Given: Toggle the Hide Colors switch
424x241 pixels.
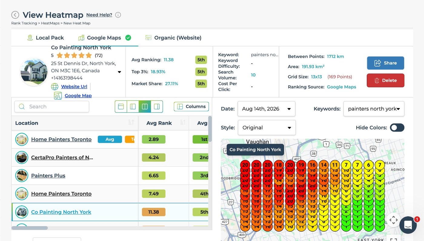Looking at the screenshot, I should [x=397, y=128].
